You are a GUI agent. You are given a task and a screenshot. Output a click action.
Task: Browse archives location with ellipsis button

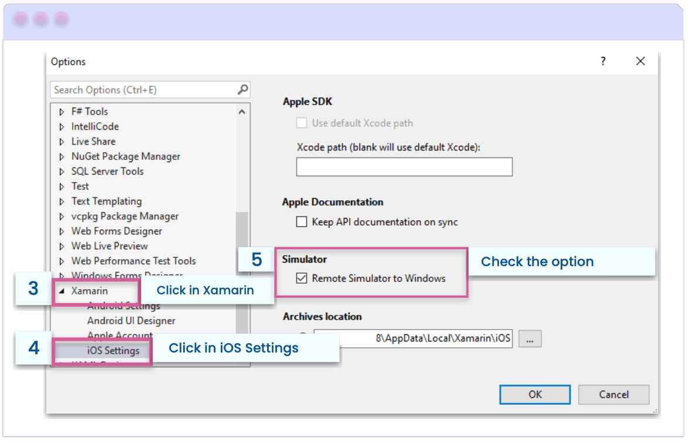(530, 338)
